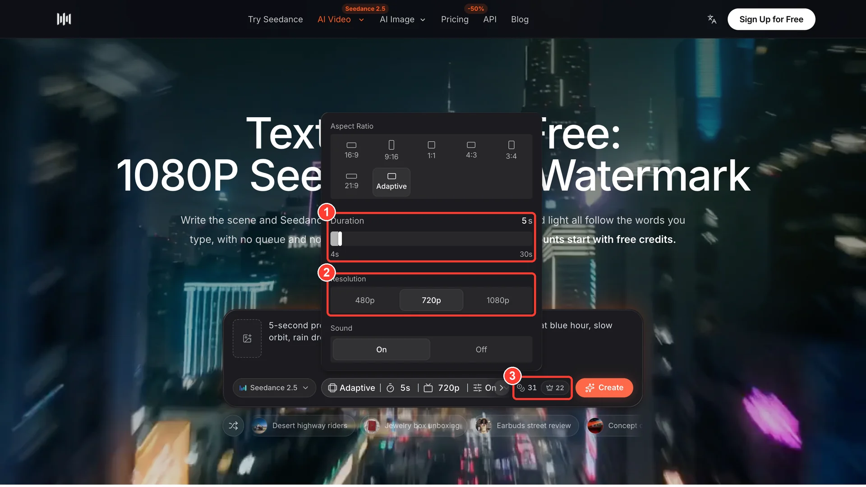866x487 pixels.
Task: Turn sound On
Action: (x=382, y=349)
